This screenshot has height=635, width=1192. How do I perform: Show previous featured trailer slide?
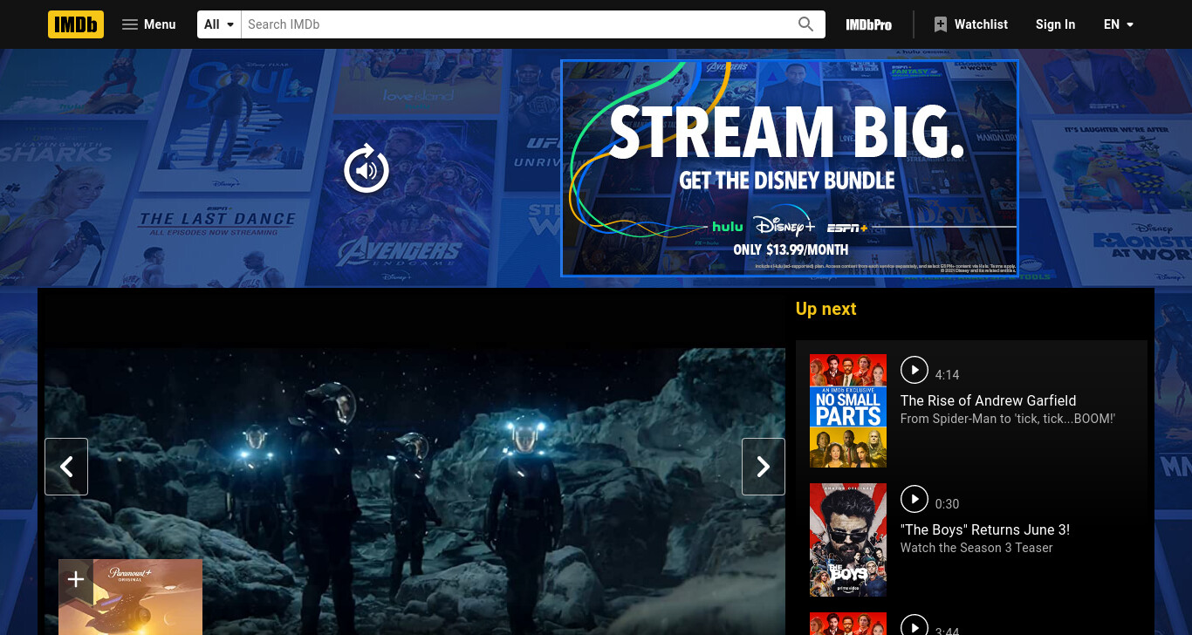(66, 467)
